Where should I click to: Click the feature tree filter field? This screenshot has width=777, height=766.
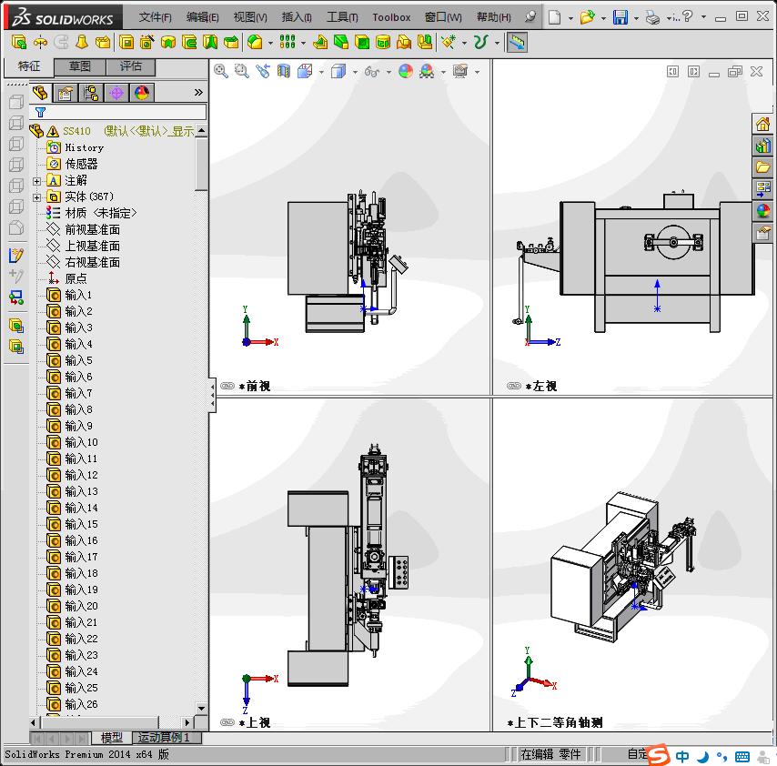click(x=118, y=112)
